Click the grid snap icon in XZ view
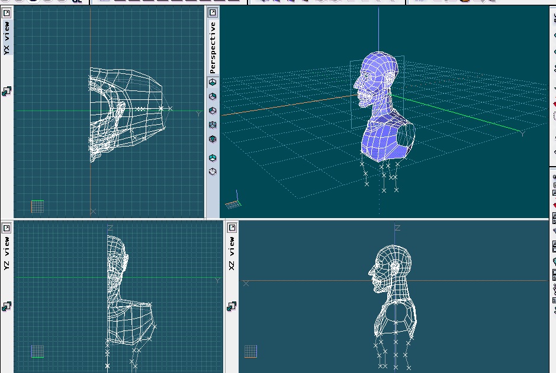 [232, 306]
